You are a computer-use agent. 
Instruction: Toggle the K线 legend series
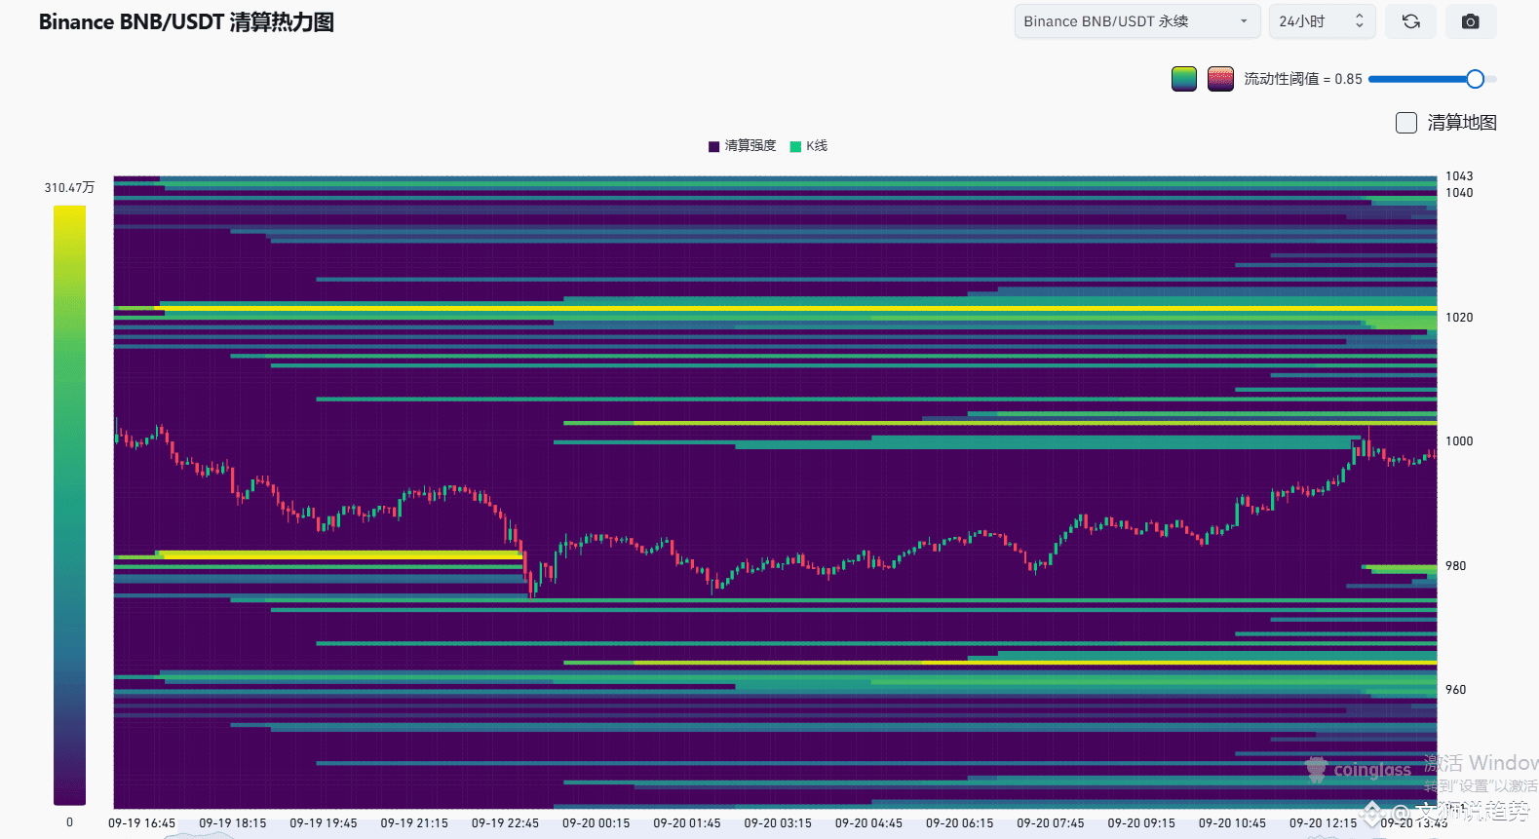pos(809,146)
